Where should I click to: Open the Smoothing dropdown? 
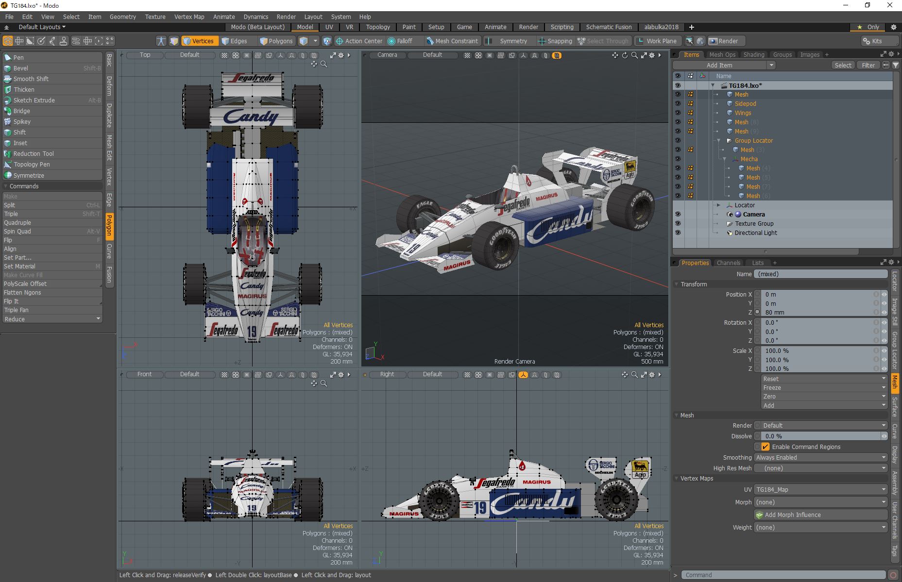pos(820,457)
